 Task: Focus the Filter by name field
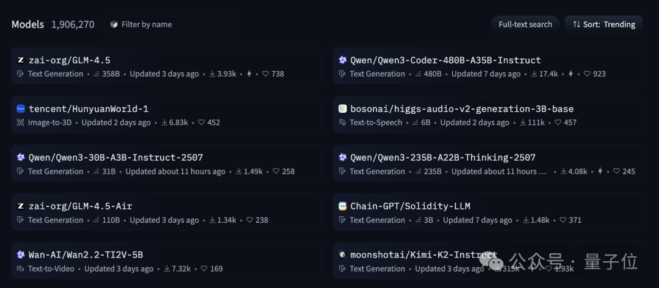pos(172,24)
